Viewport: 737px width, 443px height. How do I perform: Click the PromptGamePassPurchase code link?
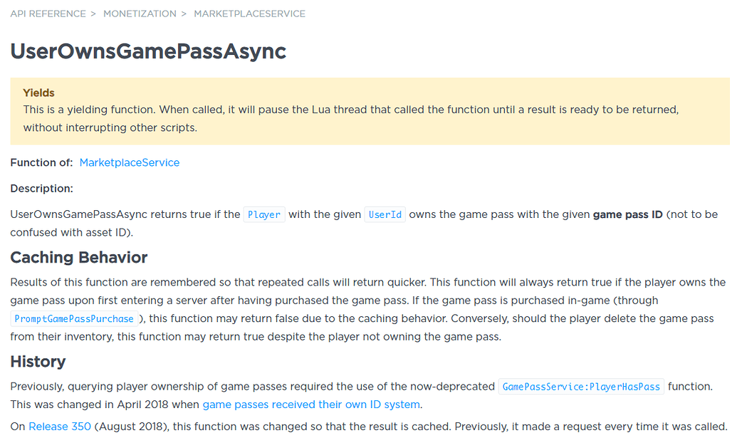pyautogui.click(x=73, y=318)
